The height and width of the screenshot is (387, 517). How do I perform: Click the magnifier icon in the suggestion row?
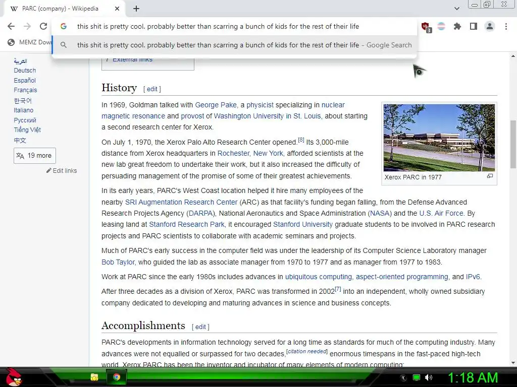(x=64, y=45)
